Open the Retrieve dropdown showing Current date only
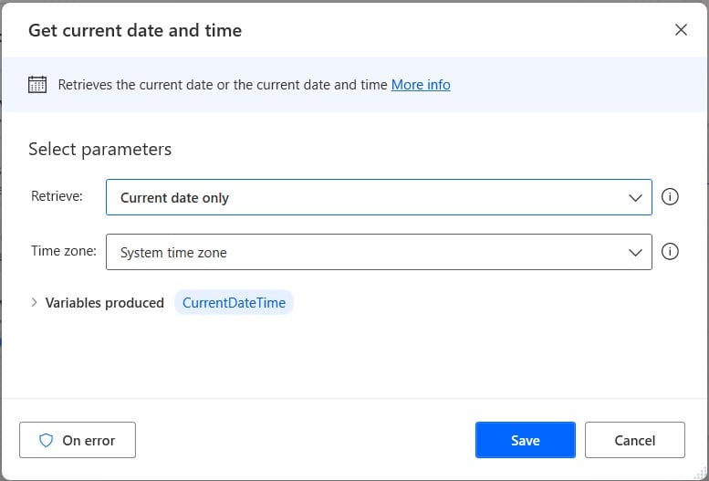Screen dimensions: 709x481 click(x=379, y=197)
